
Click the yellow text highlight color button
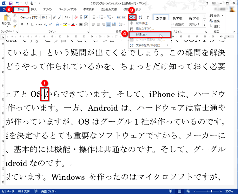(x=65, y=24)
